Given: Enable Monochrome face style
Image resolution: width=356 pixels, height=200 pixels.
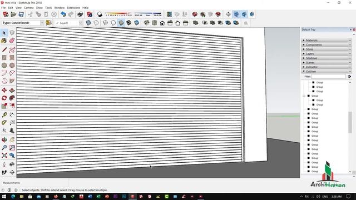Looking at the screenshot, I should [136, 23].
